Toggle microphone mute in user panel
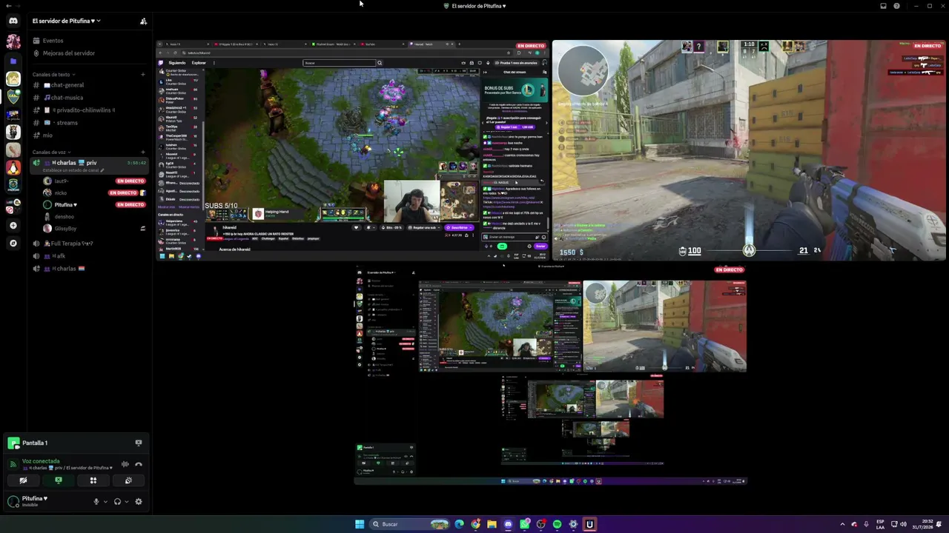 pos(96,502)
